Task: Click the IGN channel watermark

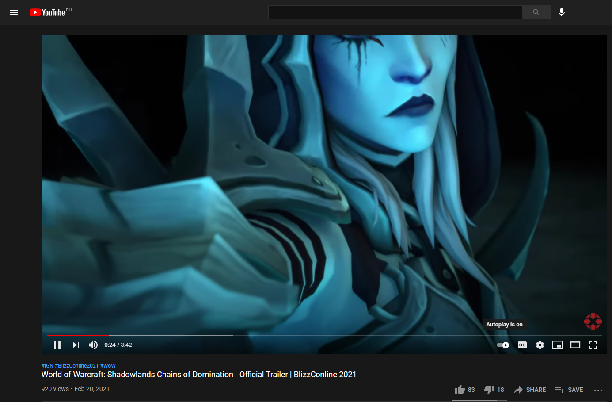Action: click(x=593, y=322)
